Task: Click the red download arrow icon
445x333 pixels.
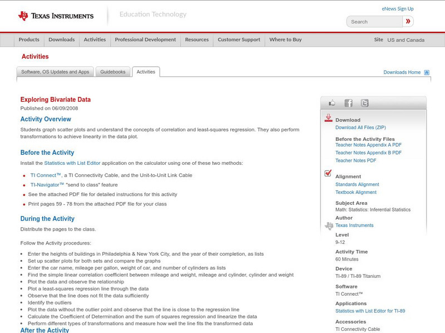Action: [328, 118]
